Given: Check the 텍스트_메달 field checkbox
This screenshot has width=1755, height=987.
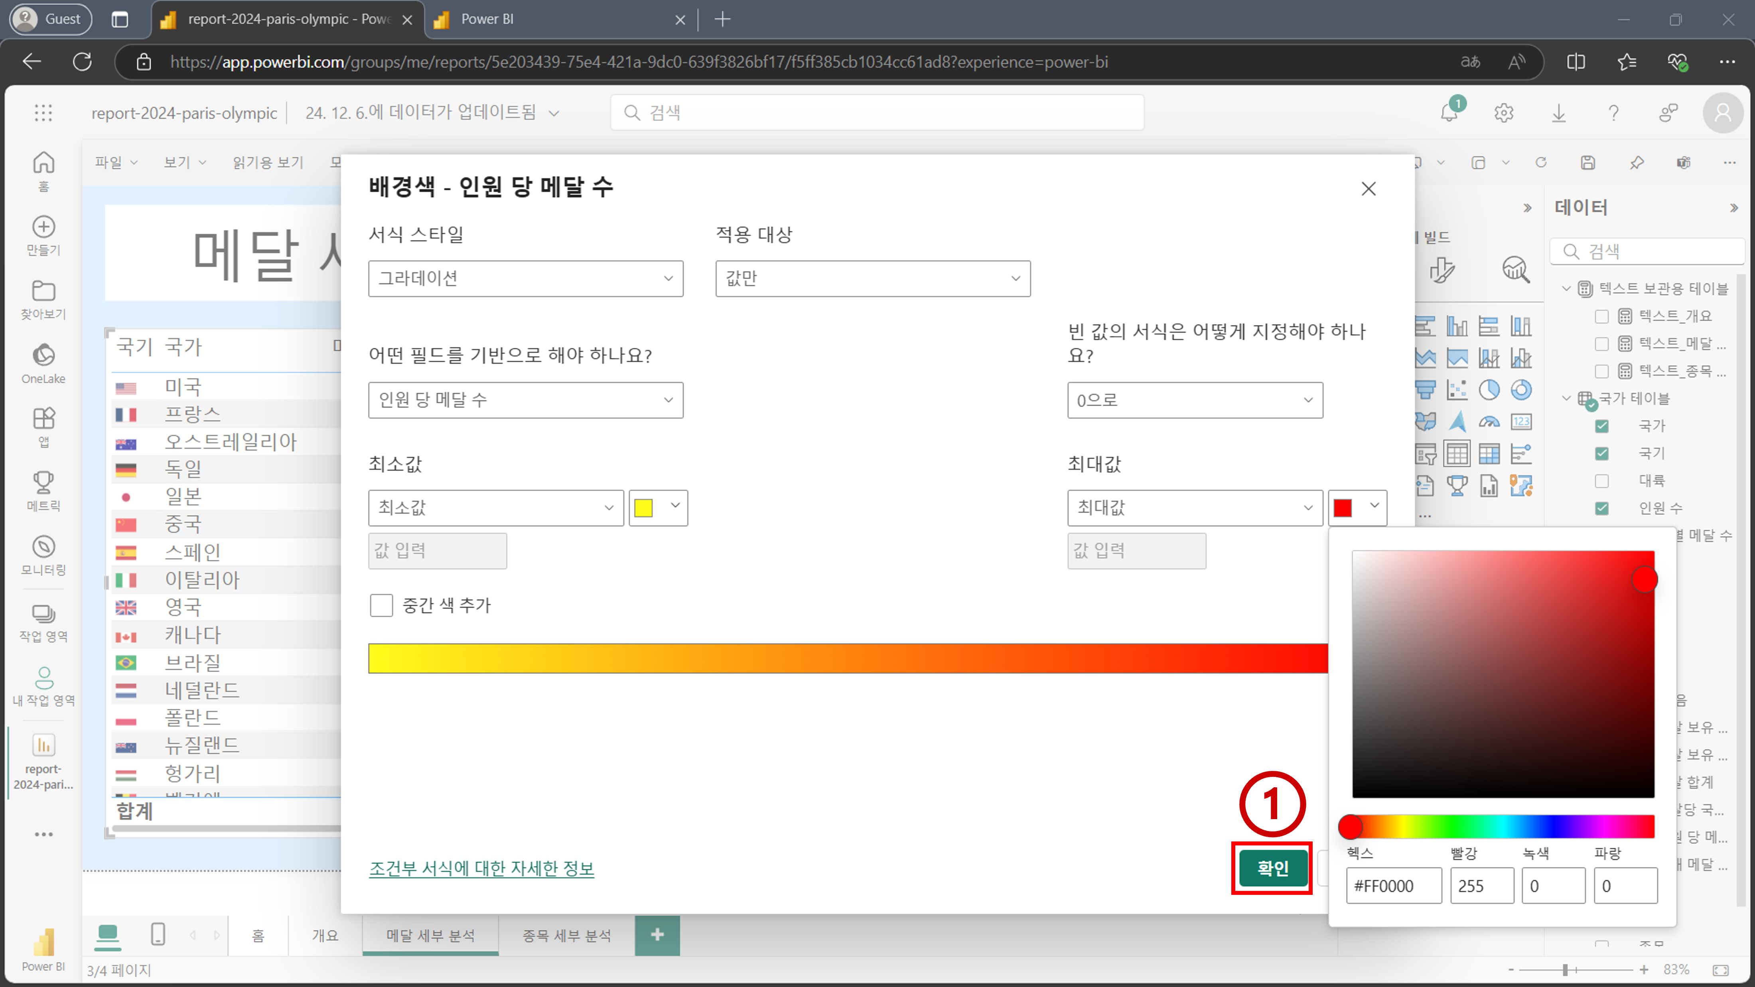Looking at the screenshot, I should pyautogui.click(x=1602, y=344).
